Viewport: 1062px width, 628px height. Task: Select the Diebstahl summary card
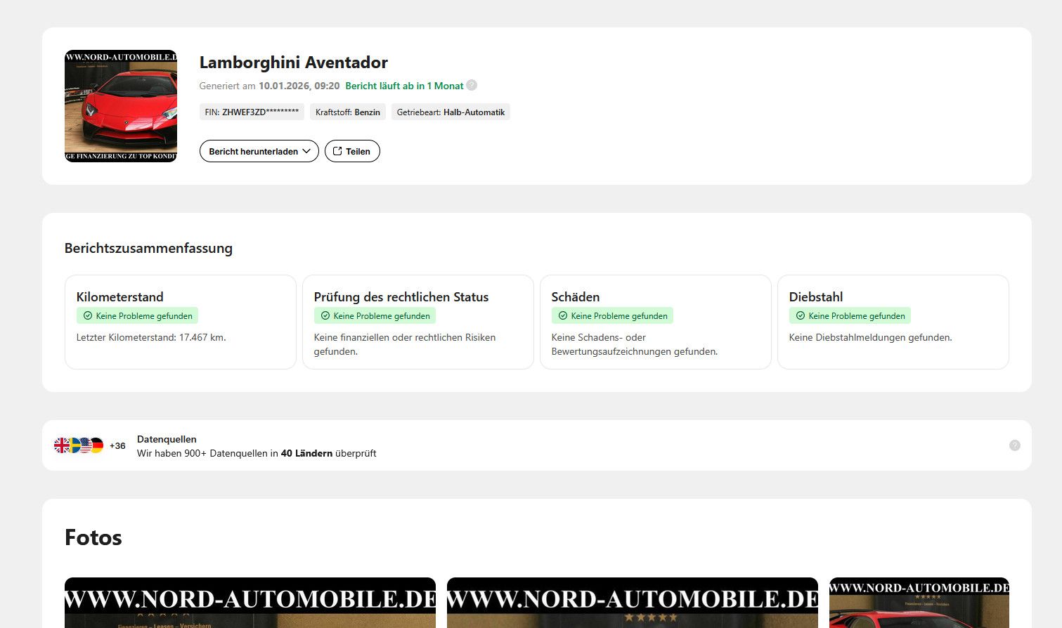coord(893,322)
